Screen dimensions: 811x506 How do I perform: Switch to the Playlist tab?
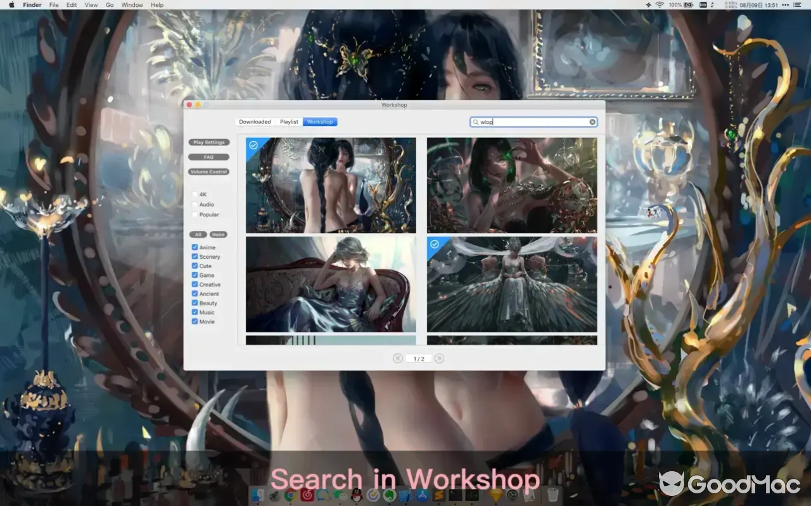point(289,121)
